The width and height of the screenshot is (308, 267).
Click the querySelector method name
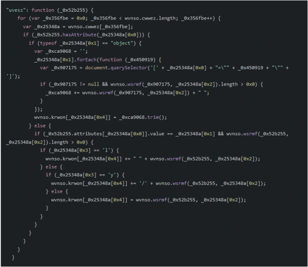pos(129,68)
